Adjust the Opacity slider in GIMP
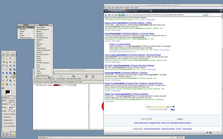The image size is (223, 139). tap(12, 104)
